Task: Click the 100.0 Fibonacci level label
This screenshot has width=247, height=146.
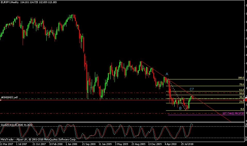Action: click(x=241, y=78)
